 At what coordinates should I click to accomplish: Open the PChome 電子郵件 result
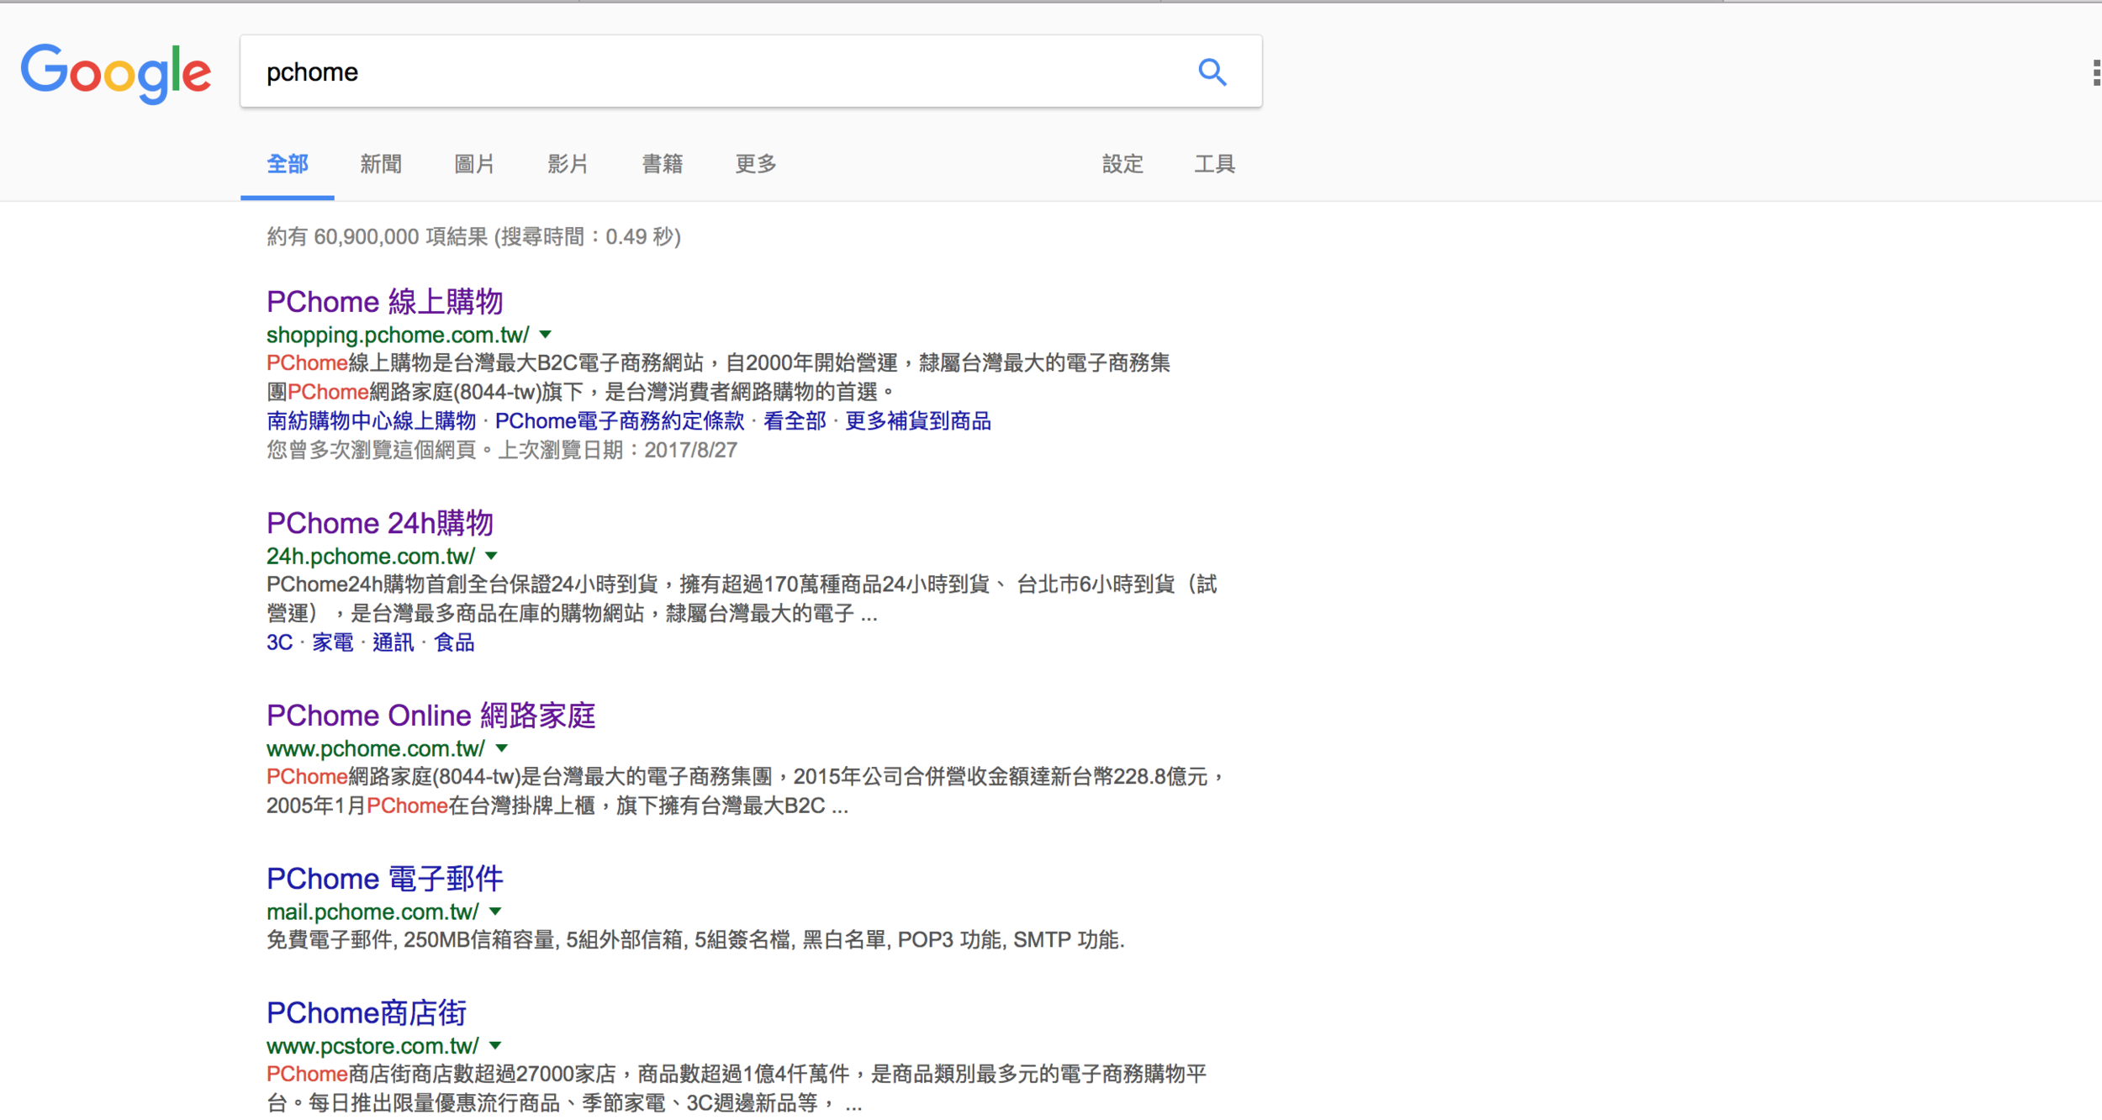tap(384, 879)
